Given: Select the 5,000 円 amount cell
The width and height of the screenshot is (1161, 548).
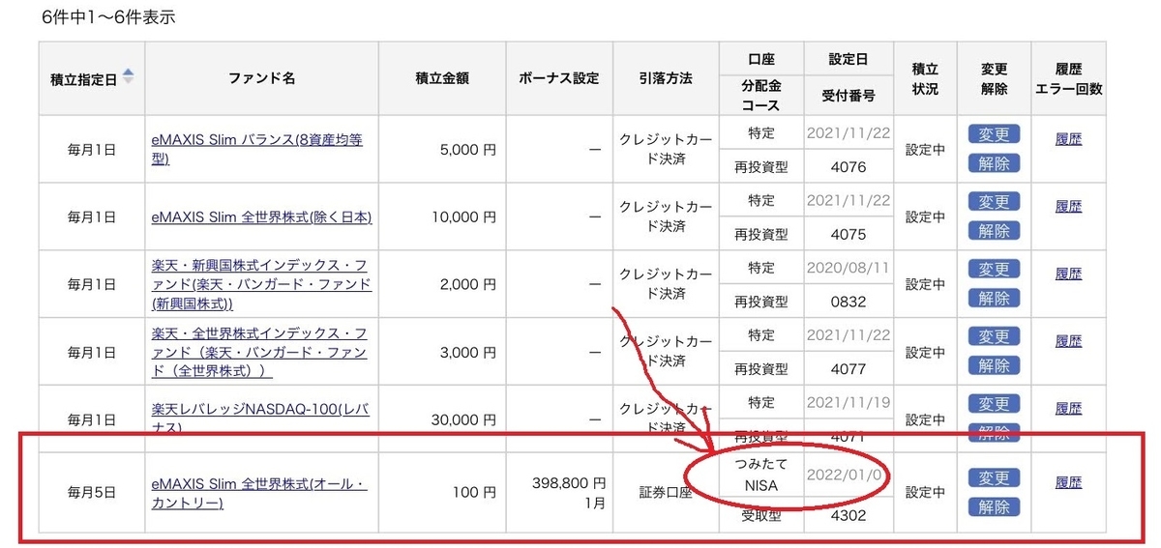Looking at the screenshot, I should pyautogui.click(x=442, y=149).
